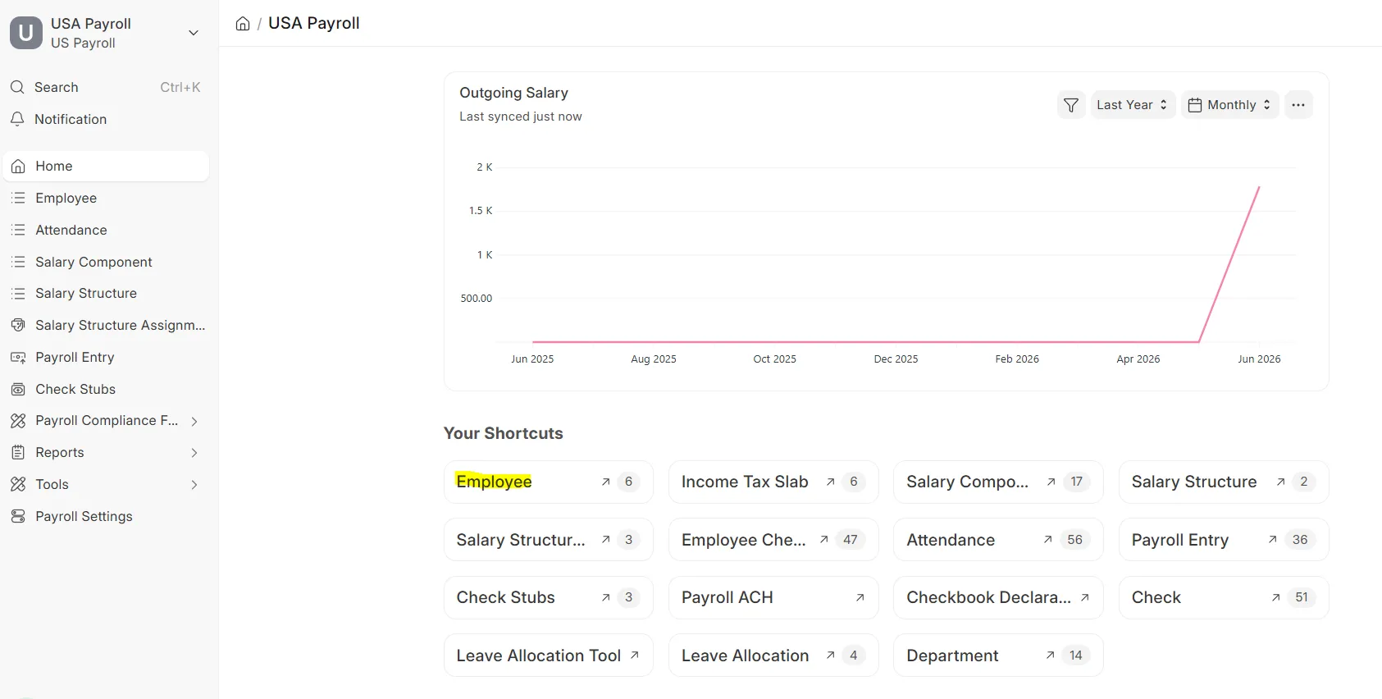Open the chart filter funnel icon

(x=1071, y=105)
